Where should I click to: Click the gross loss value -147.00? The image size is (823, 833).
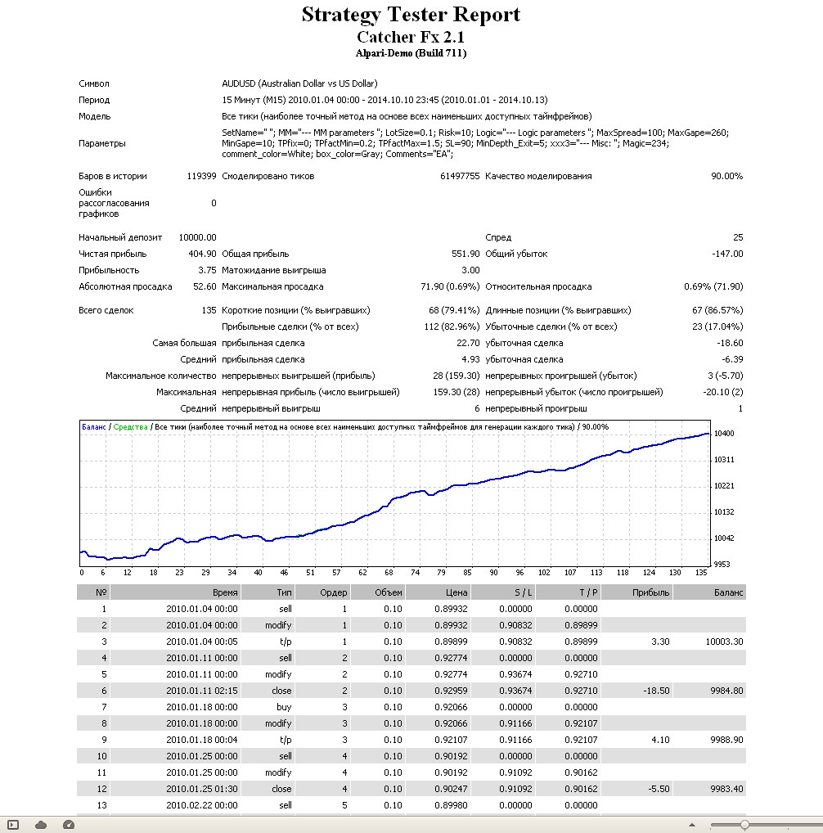[x=727, y=254]
